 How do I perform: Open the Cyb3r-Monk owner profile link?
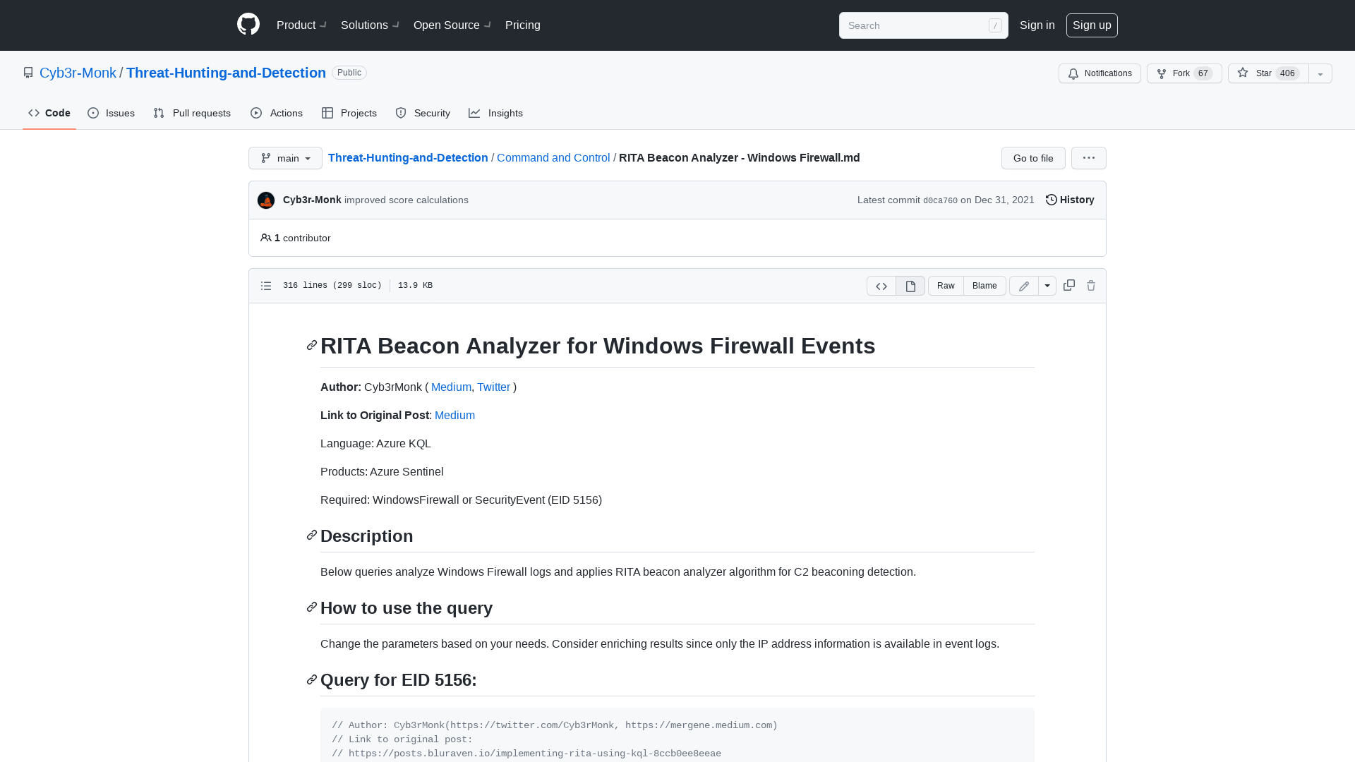[x=78, y=73]
